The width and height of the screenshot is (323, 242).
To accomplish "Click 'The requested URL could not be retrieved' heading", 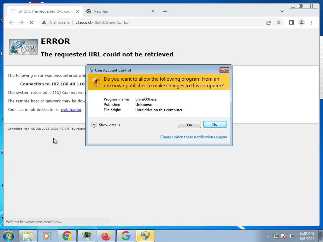I will click(107, 54).
